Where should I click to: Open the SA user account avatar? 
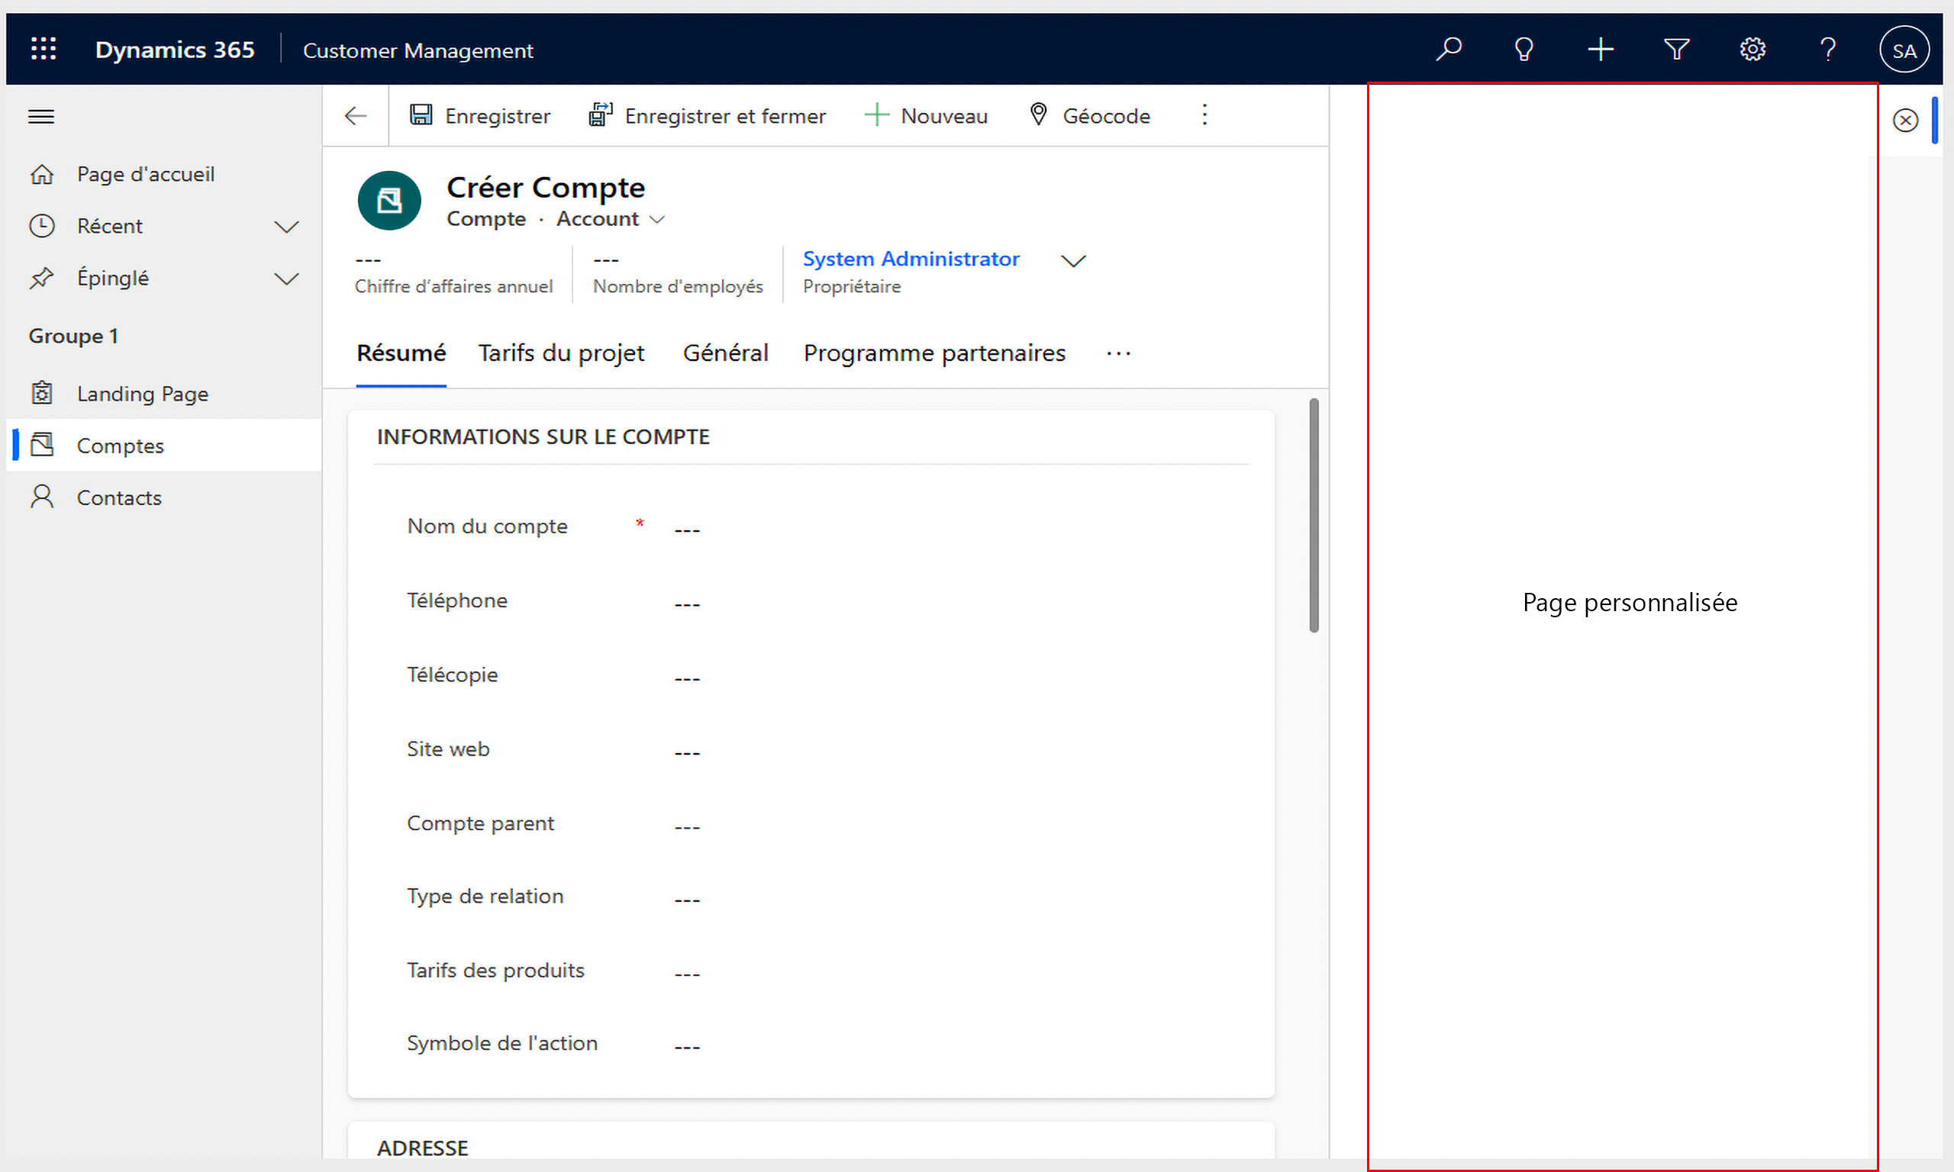point(1904,50)
